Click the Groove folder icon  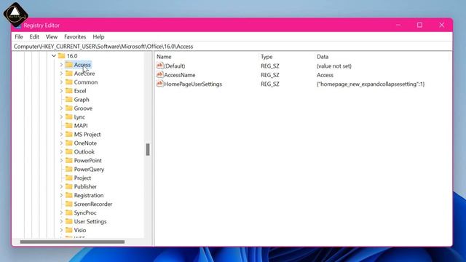tap(69, 108)
